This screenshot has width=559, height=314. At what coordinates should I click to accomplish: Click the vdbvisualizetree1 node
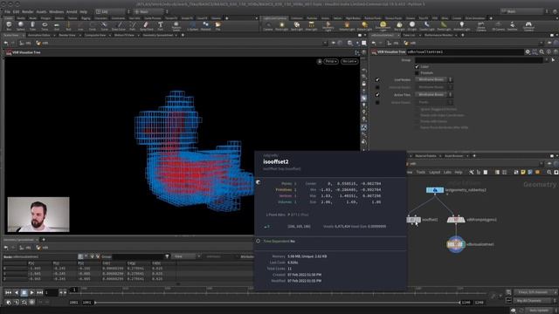455,244
